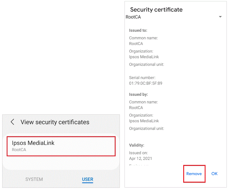Click Organization Ipsos MediaLink under Issued to
The image size is (229, 190).
click(x=144, y=57)
